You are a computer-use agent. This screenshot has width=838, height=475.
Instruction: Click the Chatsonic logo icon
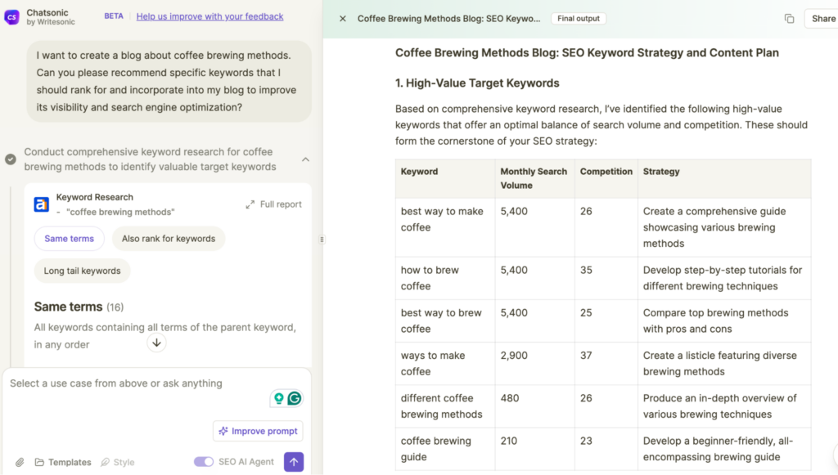coord(11,17)
